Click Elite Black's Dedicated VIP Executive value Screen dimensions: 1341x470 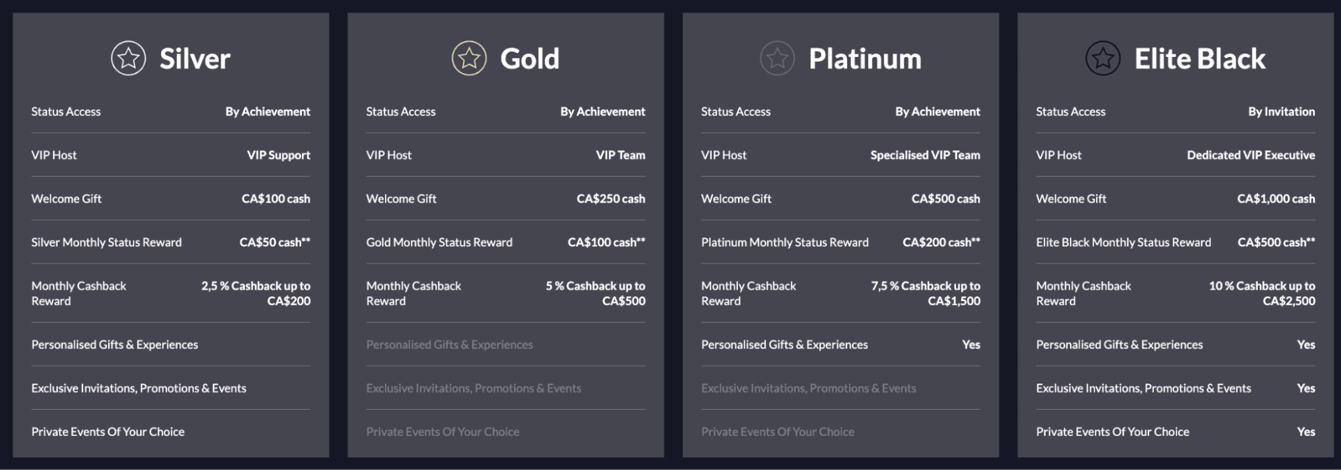[1251, 155]
